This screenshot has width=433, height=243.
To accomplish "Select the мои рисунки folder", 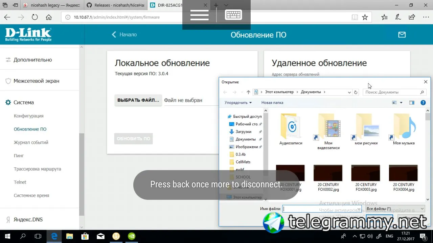I will coord(366,130).
